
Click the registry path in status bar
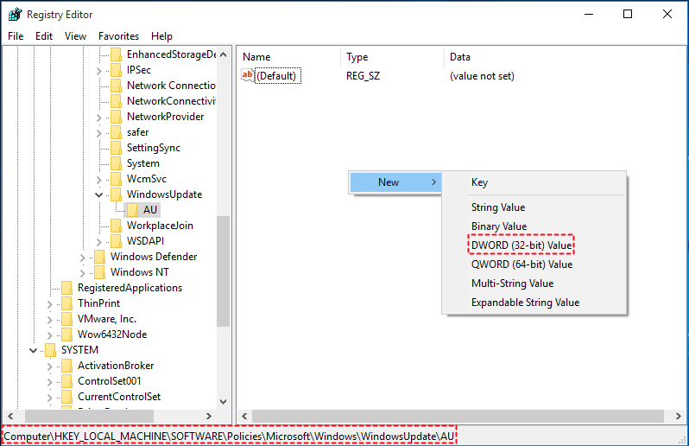point(230,436)
